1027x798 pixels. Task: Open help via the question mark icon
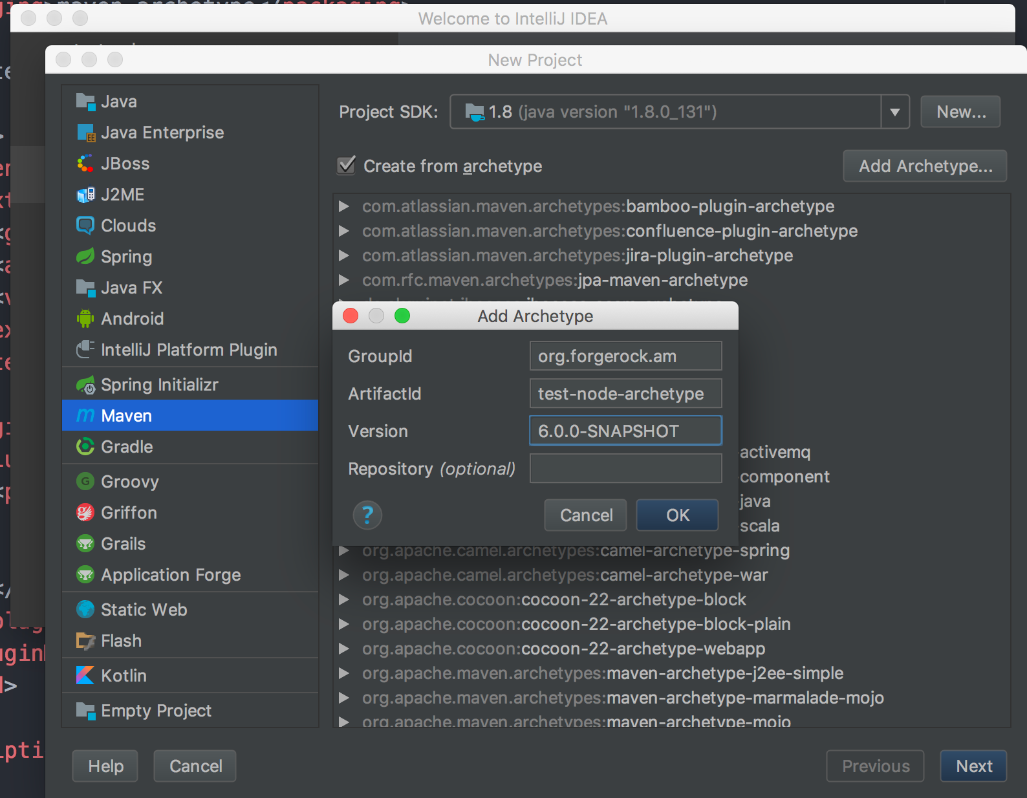point(367,515)
